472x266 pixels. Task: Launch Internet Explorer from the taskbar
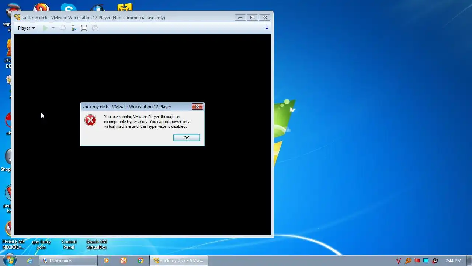[30, 260]
